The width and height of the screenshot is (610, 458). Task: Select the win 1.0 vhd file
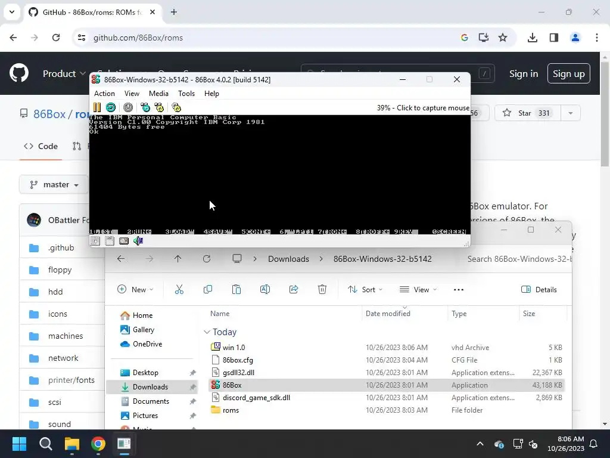(x=386, y=348)
